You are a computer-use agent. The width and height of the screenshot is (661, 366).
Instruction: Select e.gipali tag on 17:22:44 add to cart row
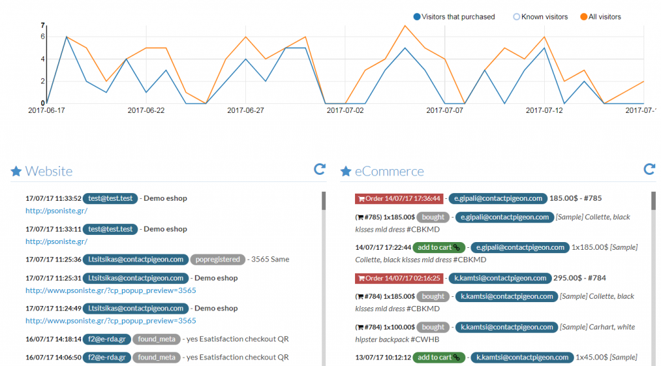520,247
